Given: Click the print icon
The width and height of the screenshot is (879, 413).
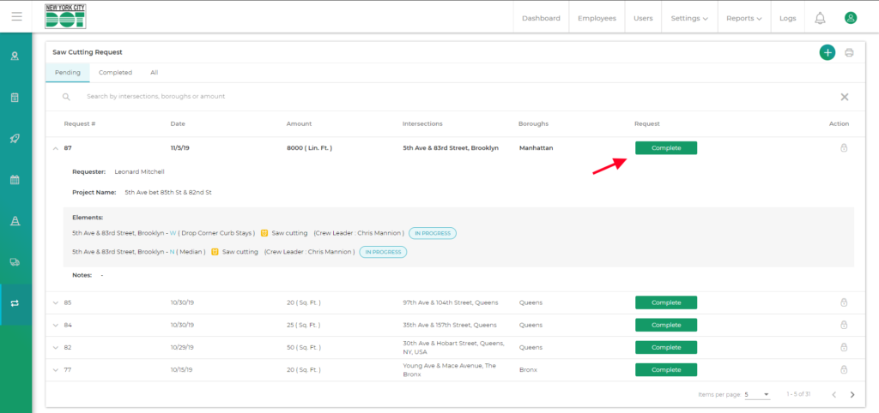Looking at the screenshot, I should [x=849, y=52].
